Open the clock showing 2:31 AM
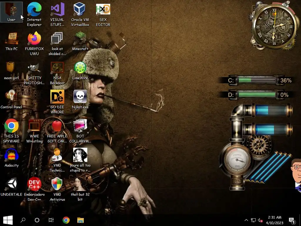 pos(275,220)
